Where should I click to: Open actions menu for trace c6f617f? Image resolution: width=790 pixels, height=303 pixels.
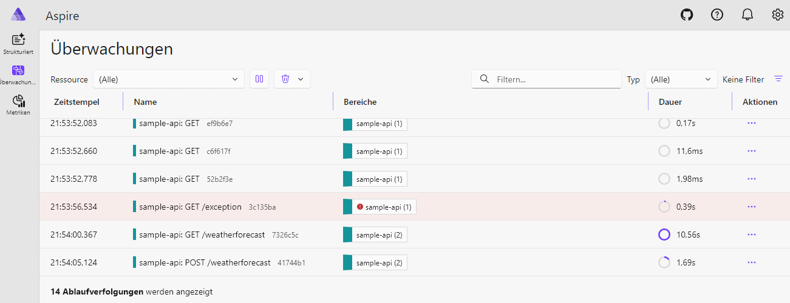point(752,151)
